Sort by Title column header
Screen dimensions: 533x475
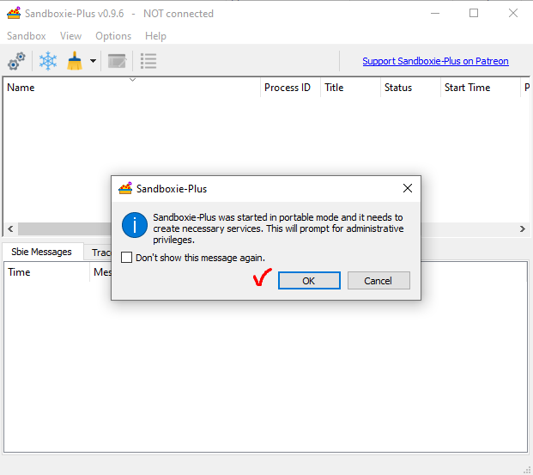tap(350, 88)
